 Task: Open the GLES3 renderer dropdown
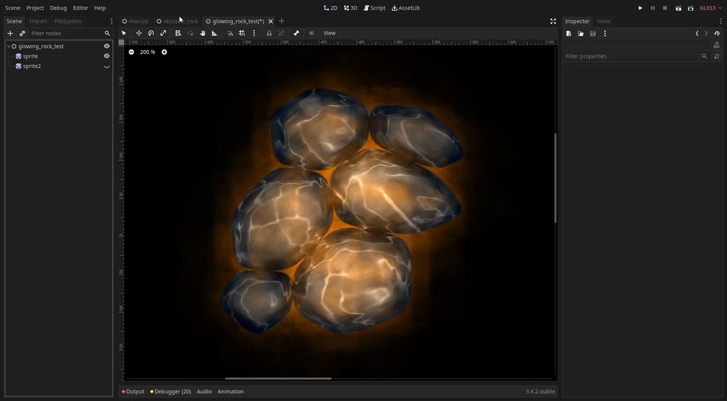[711, 8]
